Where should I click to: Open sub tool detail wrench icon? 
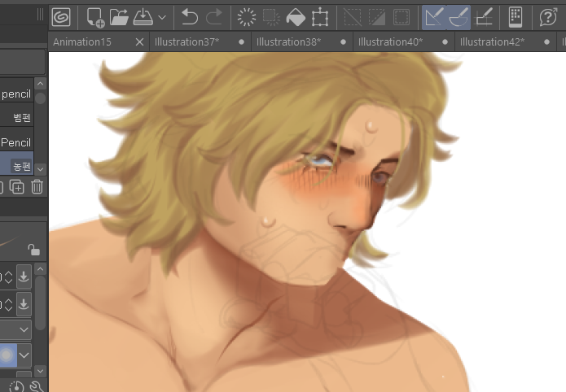pos(36,386)
